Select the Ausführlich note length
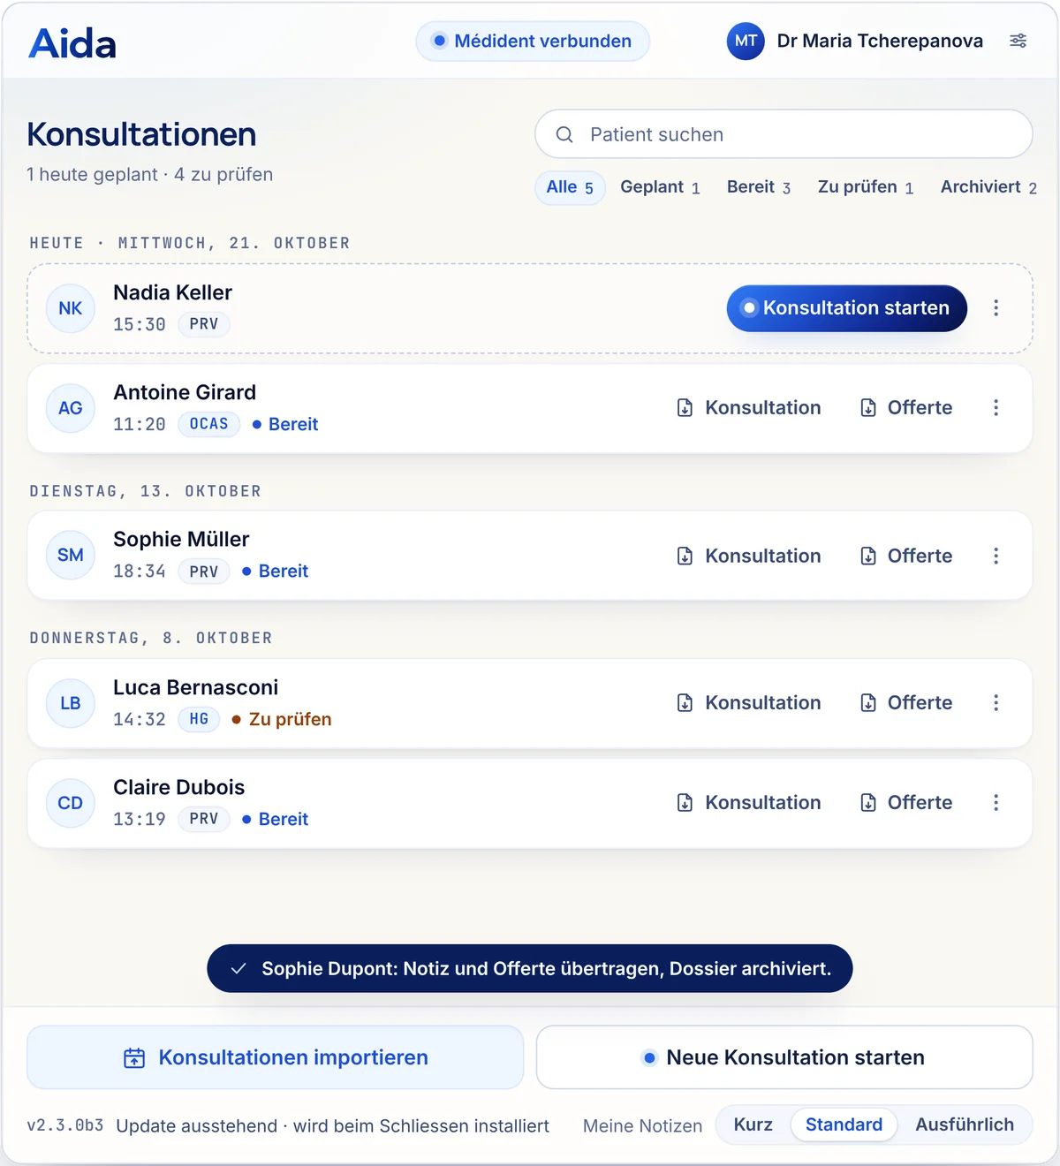Image resolution: width=1060 pixels, height=1166 pixels. (965, 1124)
